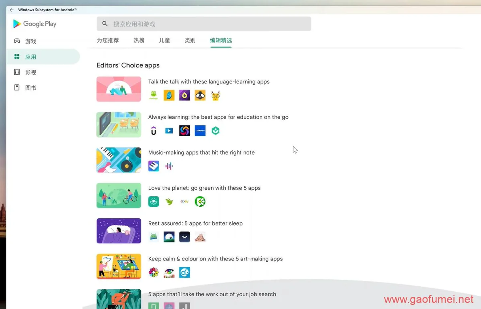Open the LingoDeer deer with glasses icon
Screen dimensions: 481x309
pyautogui.click(x=216, y=95)
